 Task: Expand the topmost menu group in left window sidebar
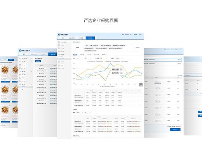[31, 58]
